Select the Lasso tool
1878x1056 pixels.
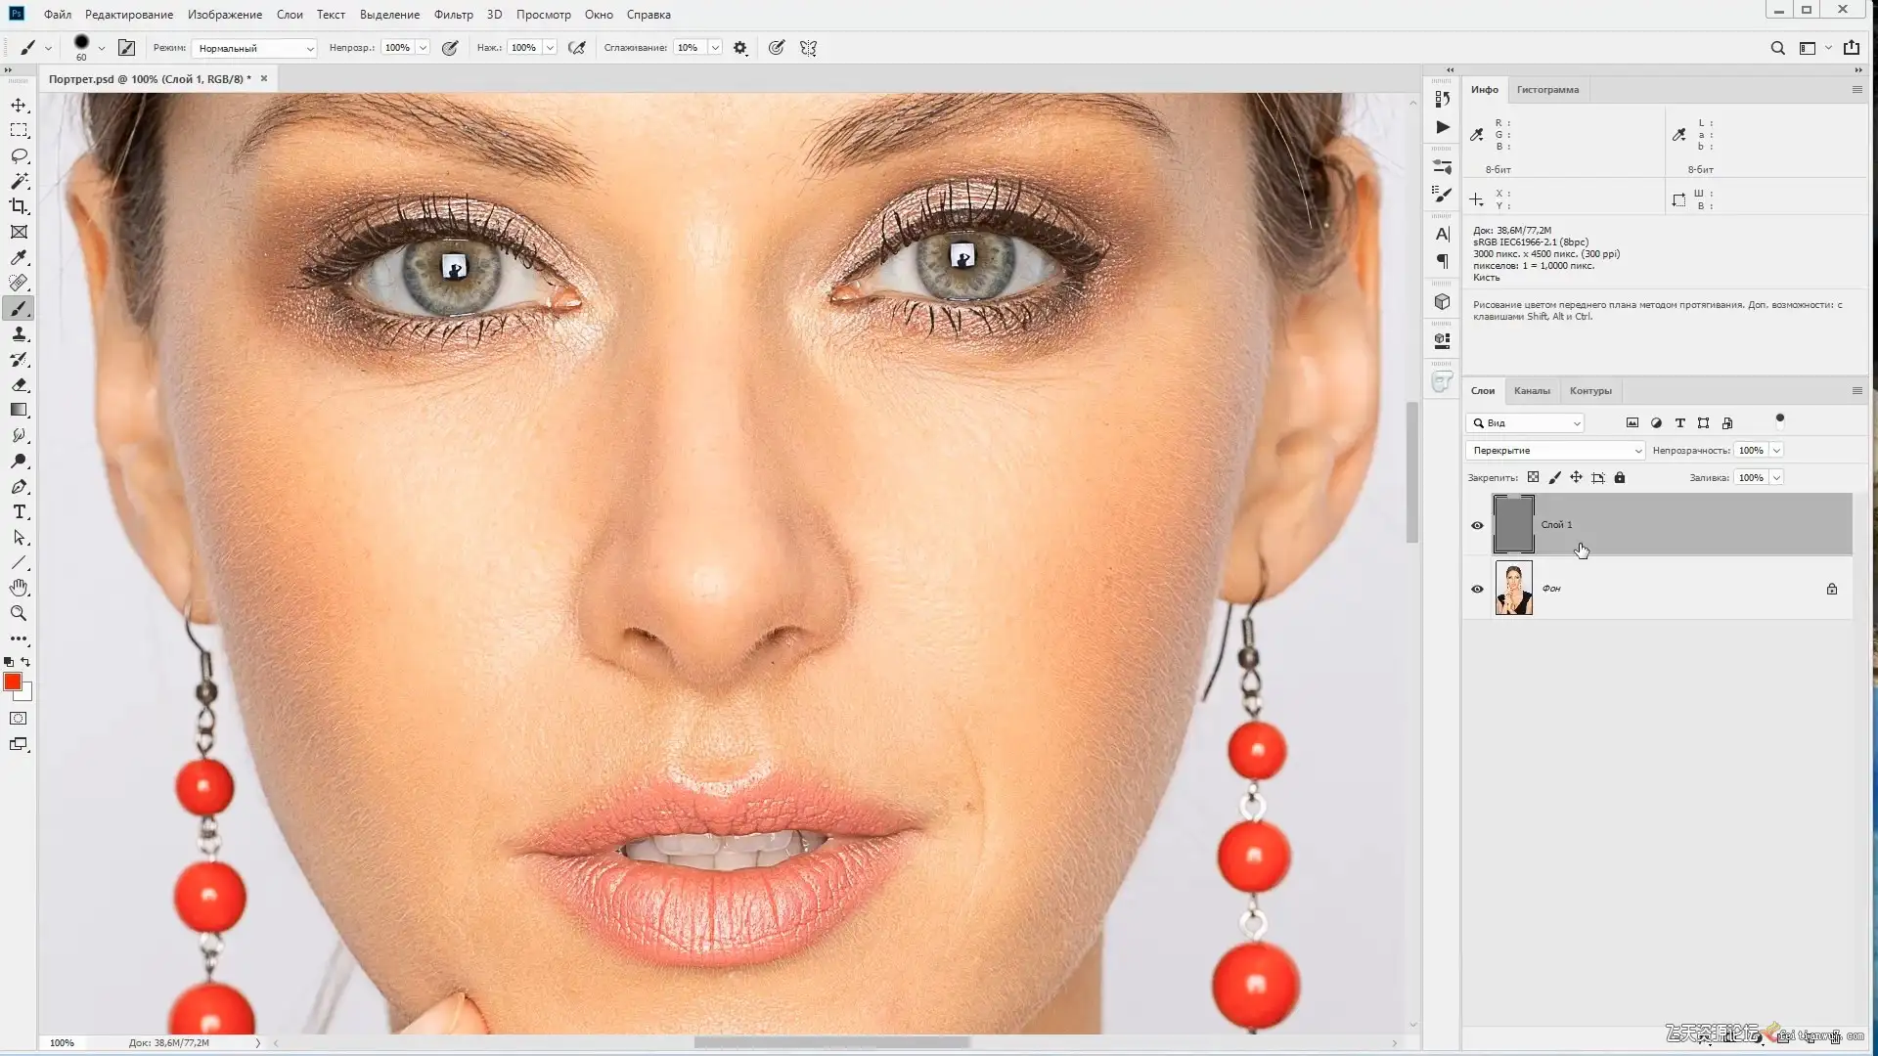coord(19,155)
